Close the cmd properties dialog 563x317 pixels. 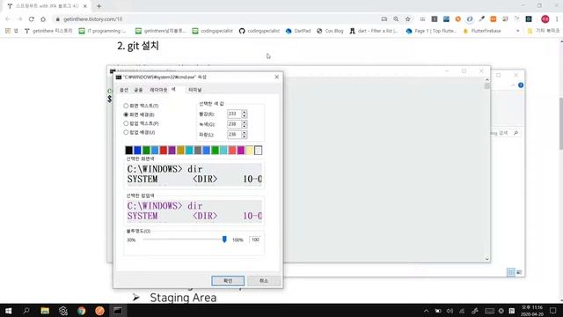tap(276, 77)
